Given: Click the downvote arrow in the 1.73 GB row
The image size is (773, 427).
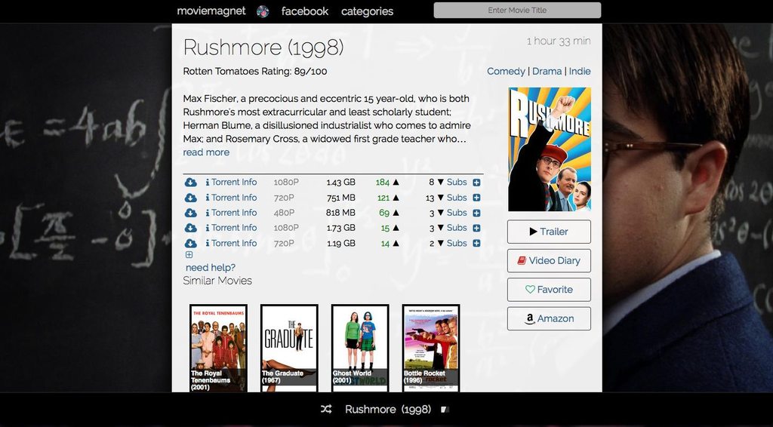Looking at the screenshot, I should tap(441, 228).
